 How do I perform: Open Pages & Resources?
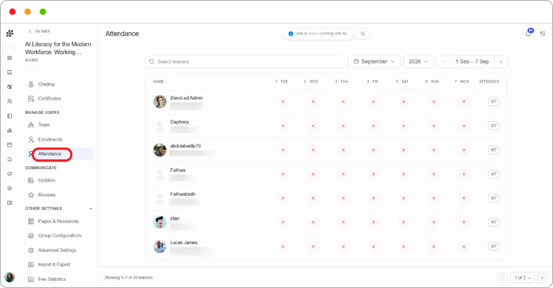click(x=59, y=221)
